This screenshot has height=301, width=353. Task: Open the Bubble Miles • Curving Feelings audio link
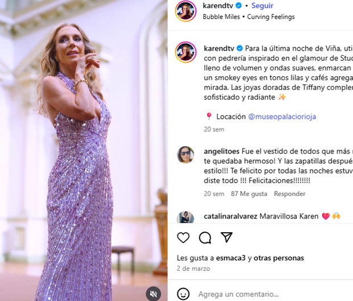(248, 17)
